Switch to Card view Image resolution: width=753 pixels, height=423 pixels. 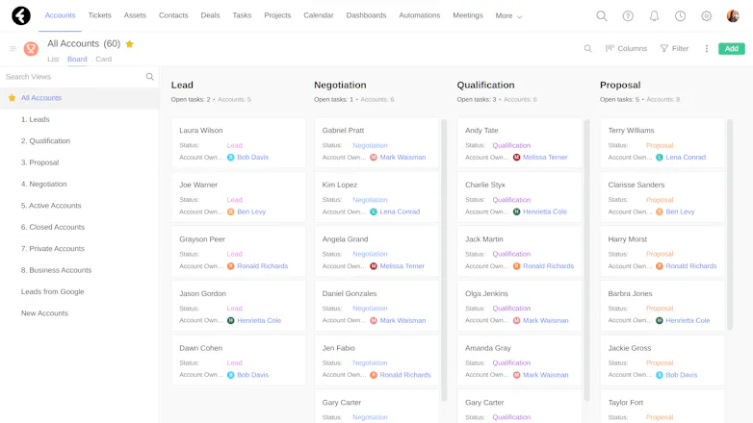click(103, 59)
